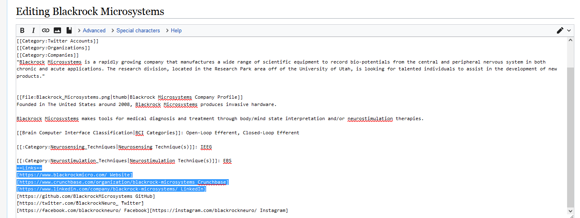Click the [[Category:Companies]] line

[x=48, y=55]
